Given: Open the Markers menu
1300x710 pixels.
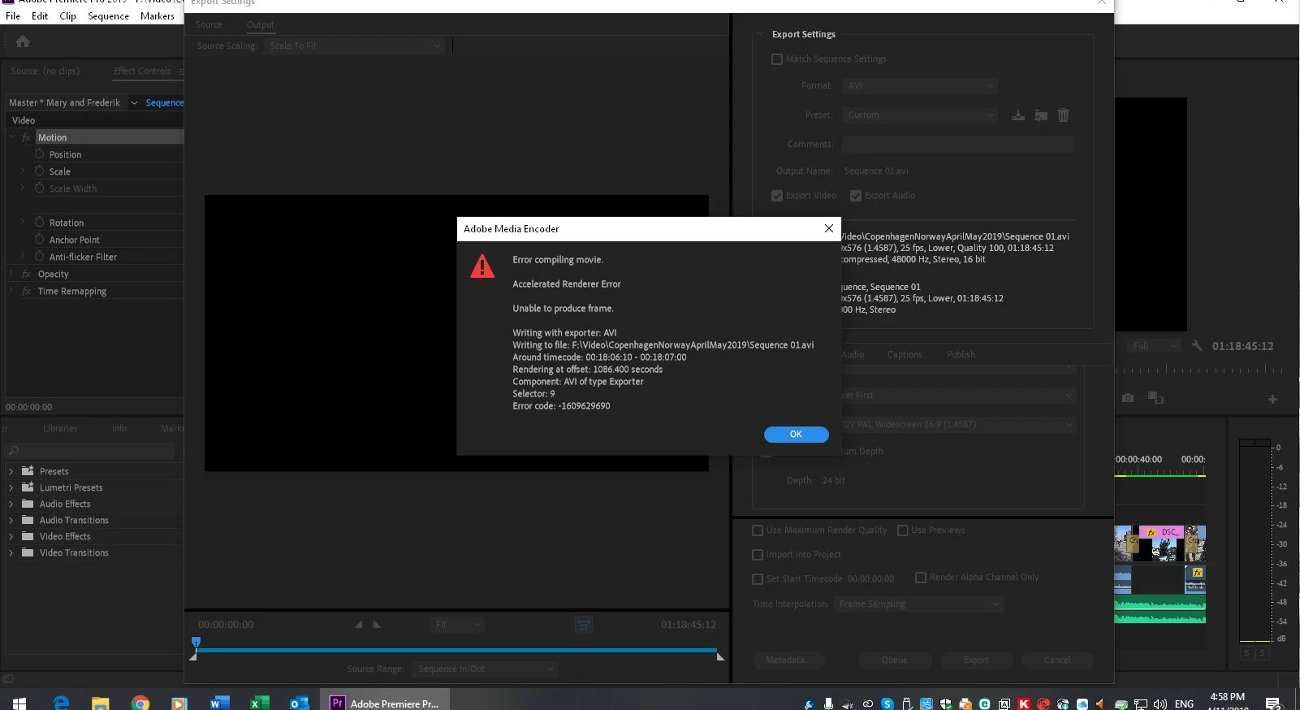Looking at the screenshot, I should (158, 15).
